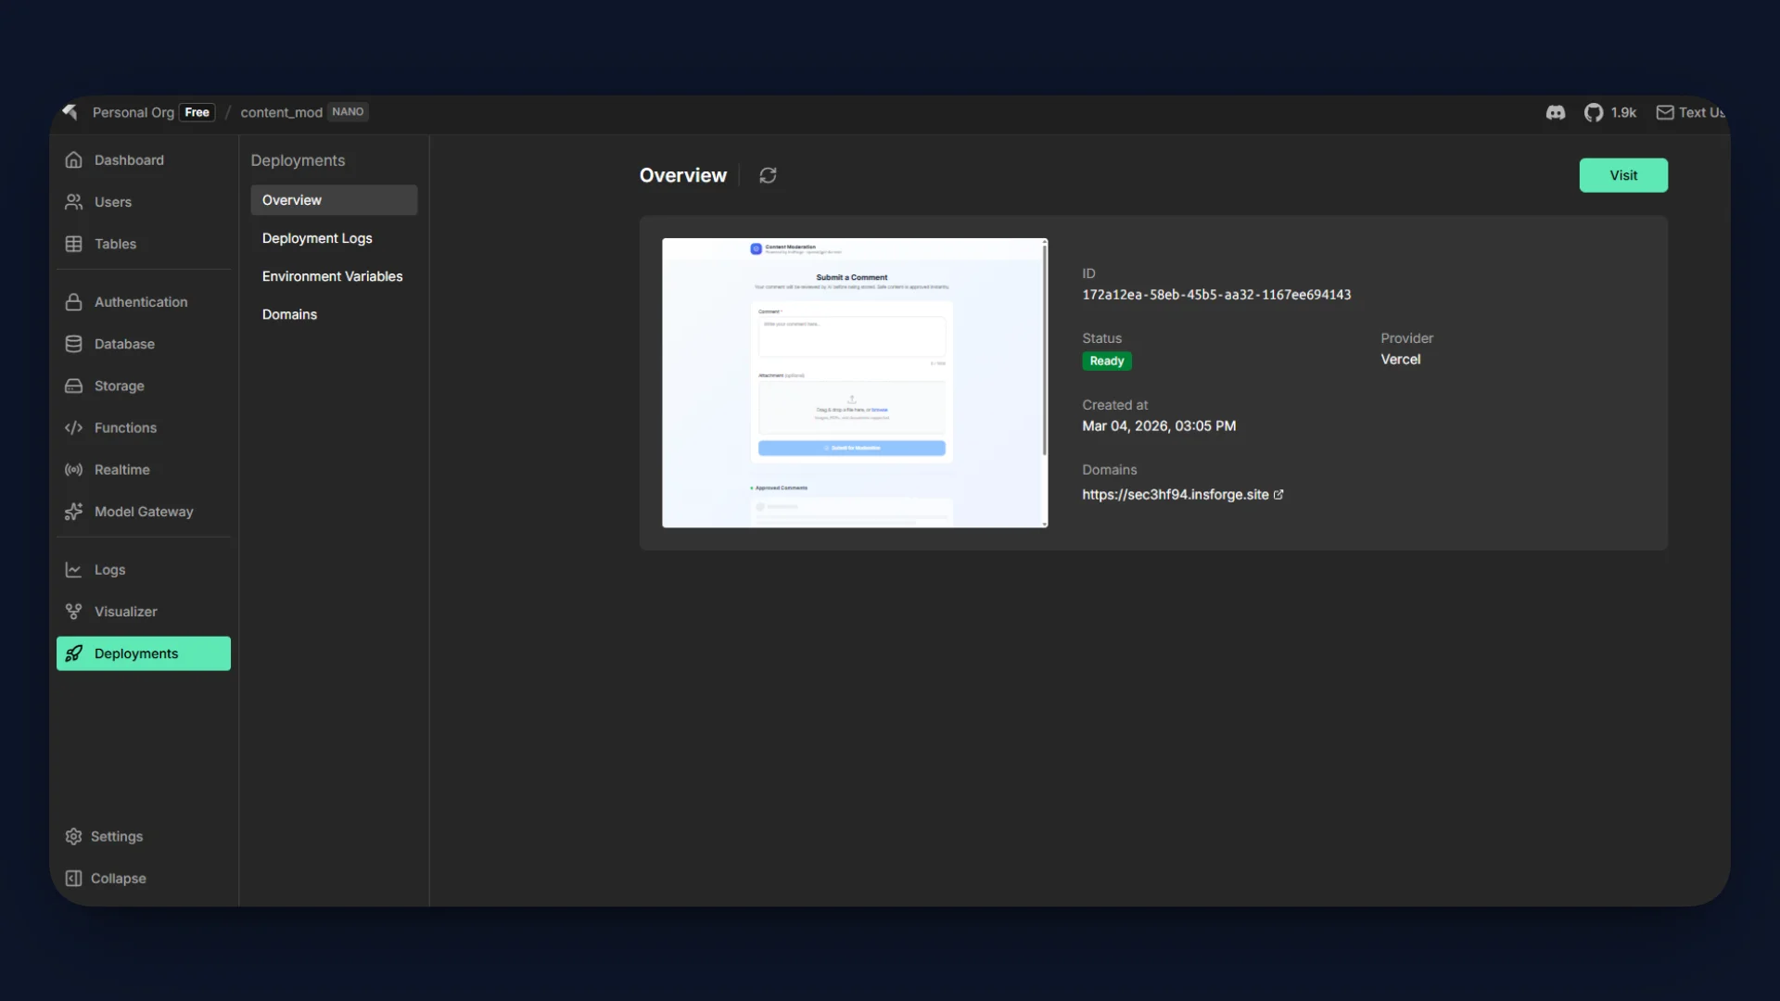Click the InsForge logo icon
The width and height of the screenshot is (1780, 1001).
(70, 112)
